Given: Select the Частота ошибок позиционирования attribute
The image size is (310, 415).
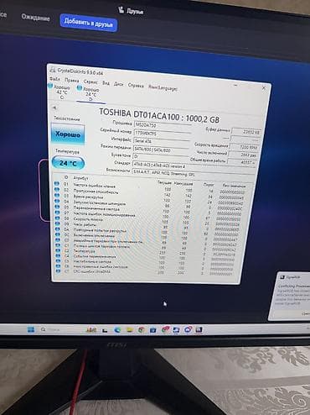Looking at the screenshot, I should tap(104, 215).
